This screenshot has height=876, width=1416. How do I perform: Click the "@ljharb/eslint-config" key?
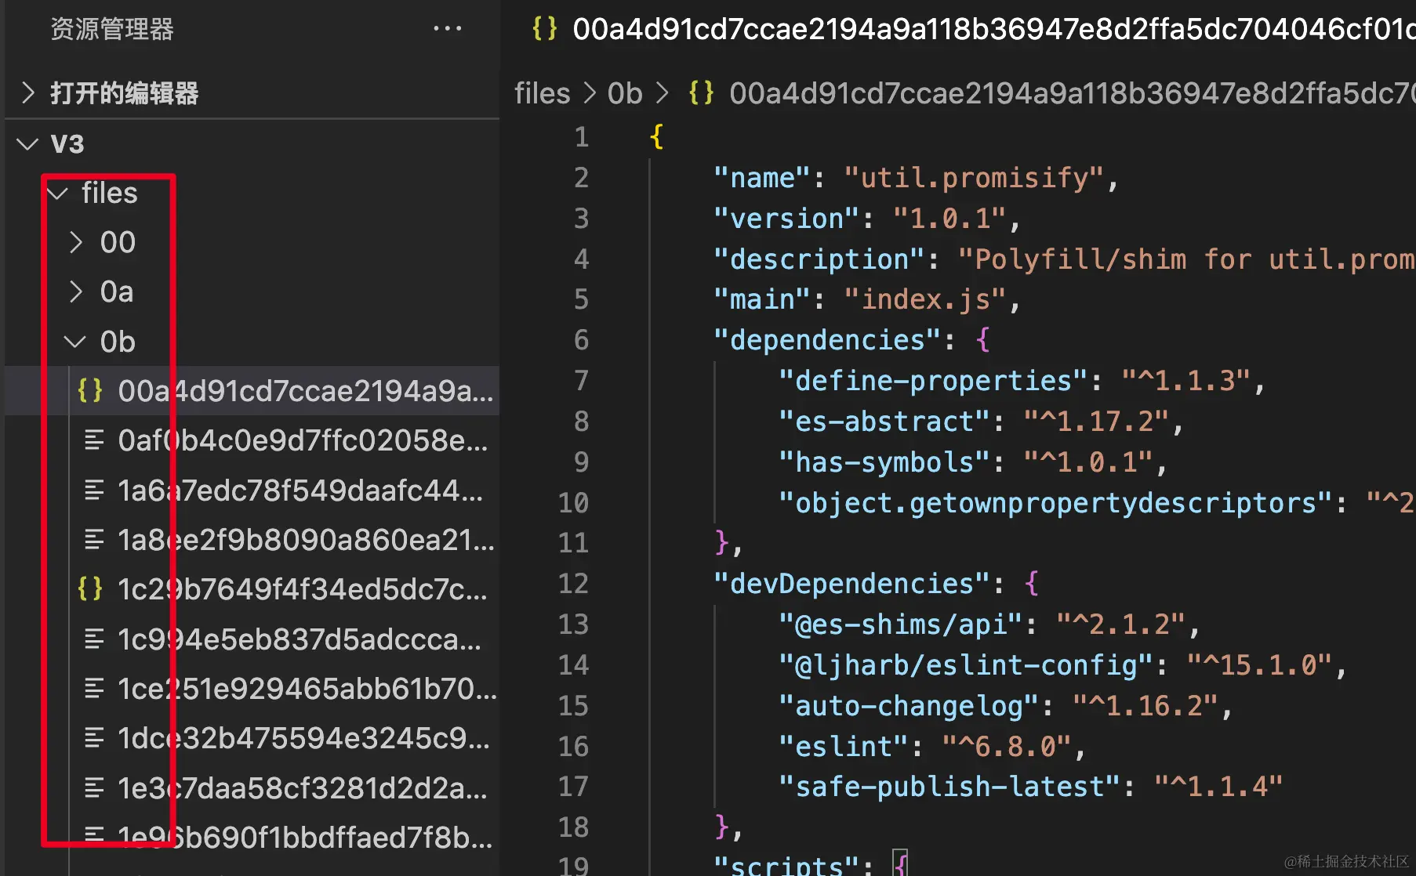coord(965,665)
